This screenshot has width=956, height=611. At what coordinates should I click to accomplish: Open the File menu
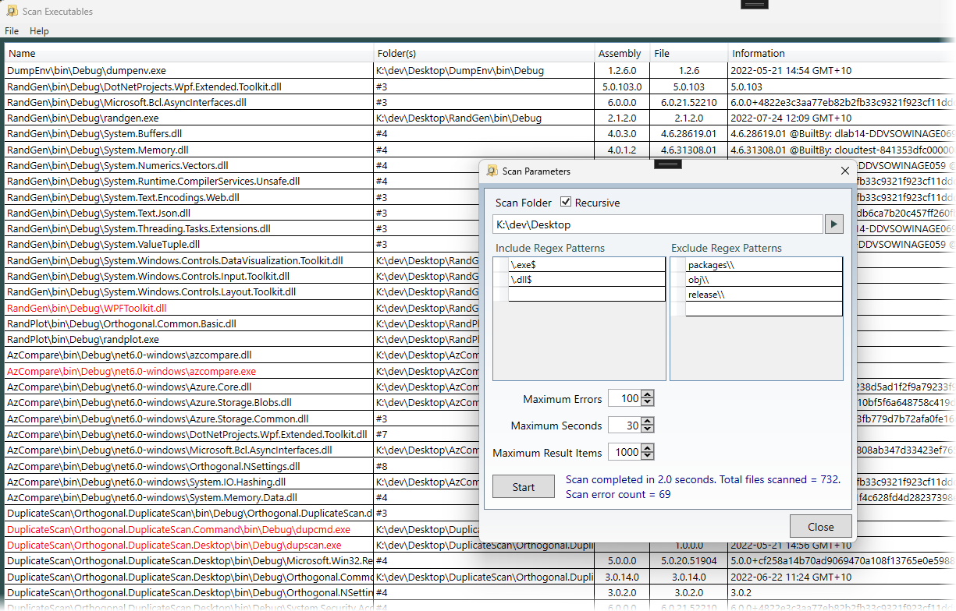coord(12,31)
